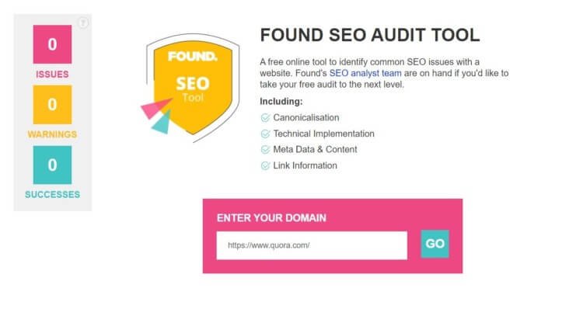The height and width of the screenshot is (309, 583).
Task: Click the pink Issues count box
Action: point(52,44)
